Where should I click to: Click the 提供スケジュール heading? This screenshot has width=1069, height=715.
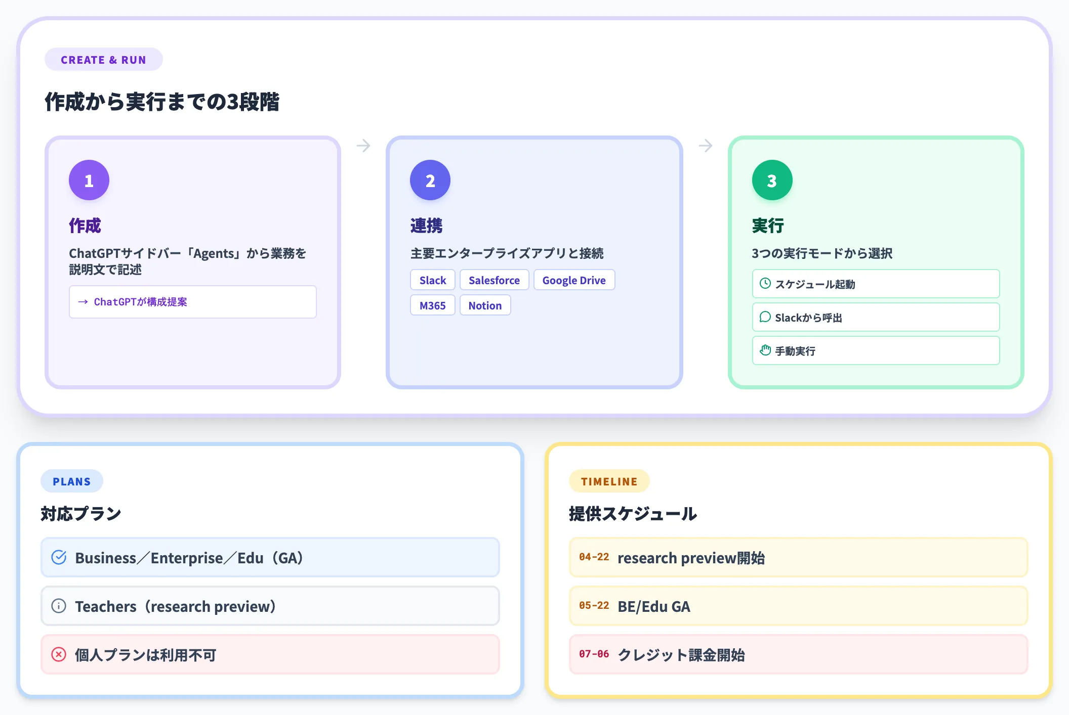click(x=633, y=514)
